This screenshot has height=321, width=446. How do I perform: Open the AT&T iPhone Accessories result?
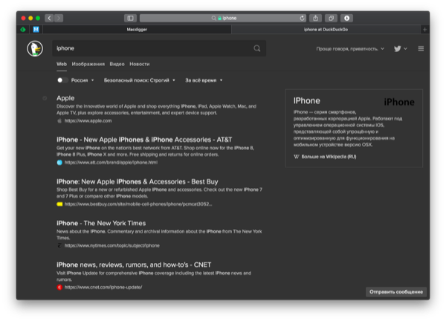[x=144, y=140]
